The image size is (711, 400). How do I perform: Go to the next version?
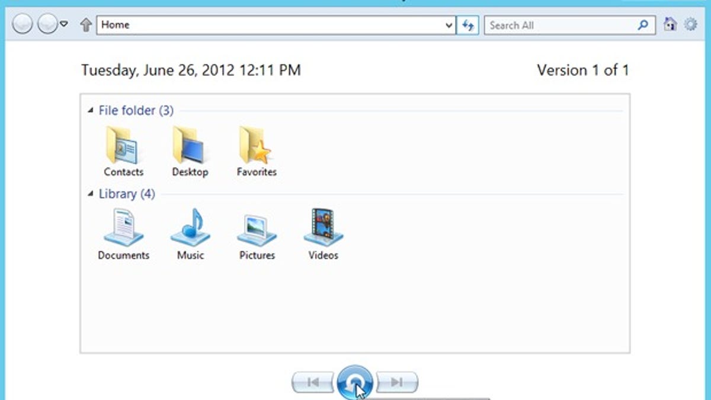click(x=397, y=383)
